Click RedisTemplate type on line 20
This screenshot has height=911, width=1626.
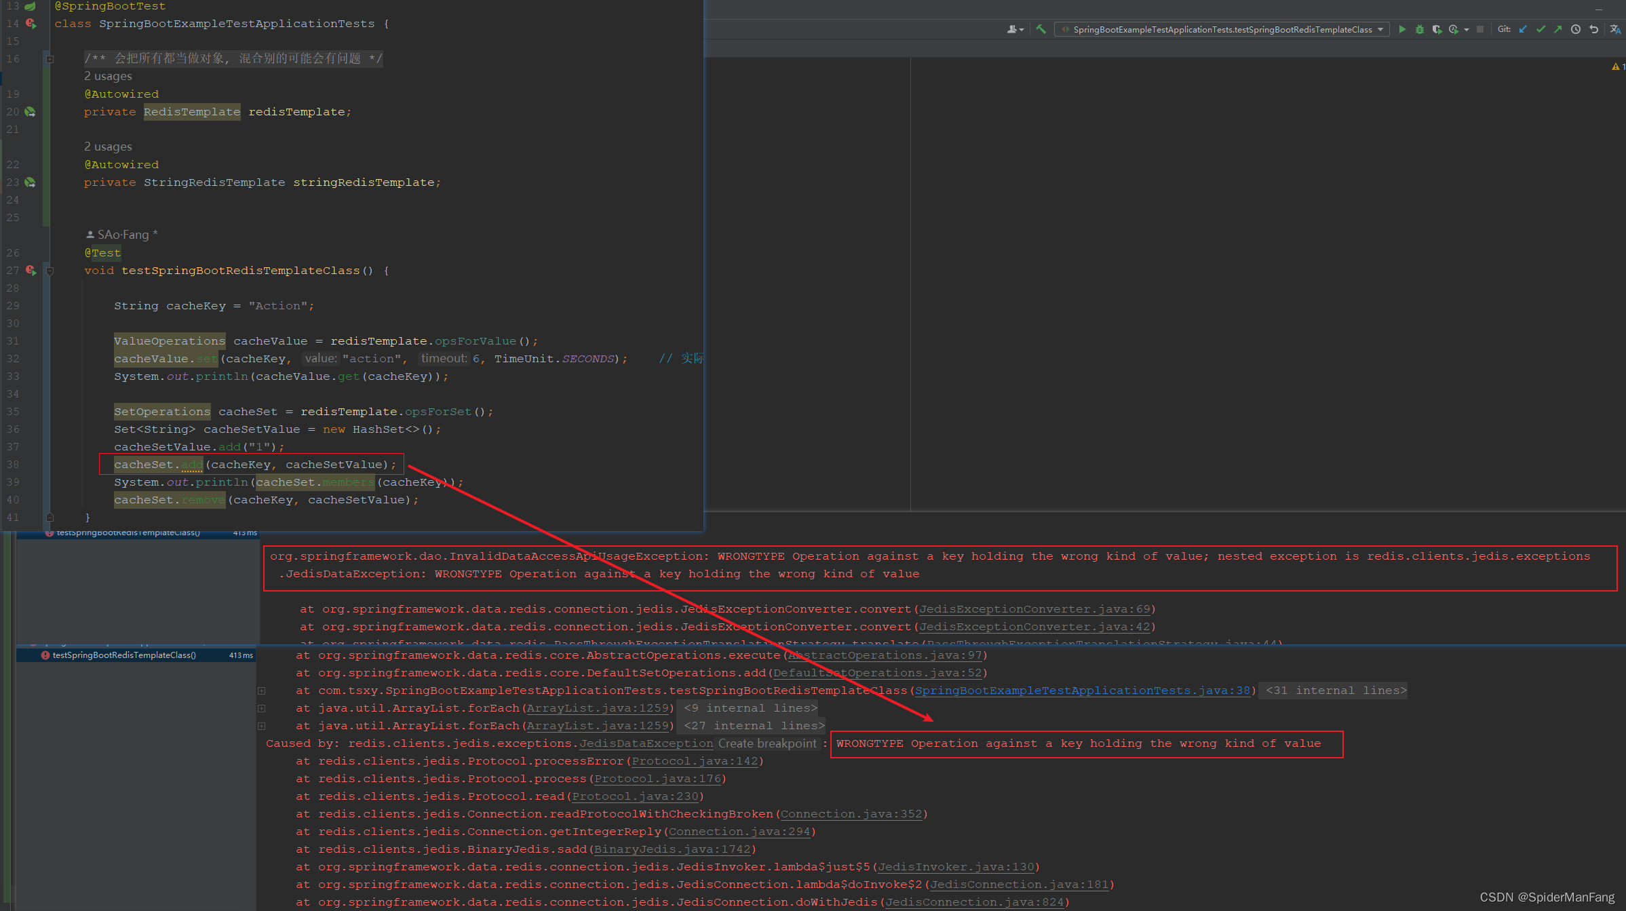[192, 112]
